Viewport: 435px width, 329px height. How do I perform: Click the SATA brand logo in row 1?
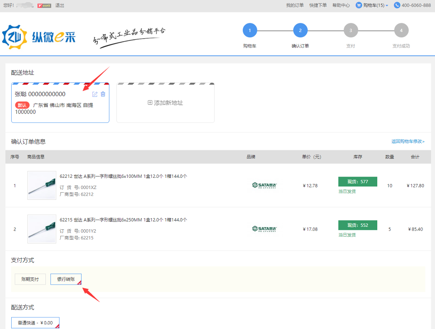point(264,185)
